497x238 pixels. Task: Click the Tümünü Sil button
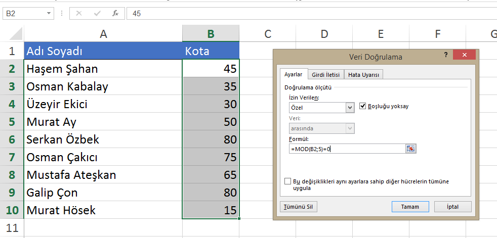(300, 207)
